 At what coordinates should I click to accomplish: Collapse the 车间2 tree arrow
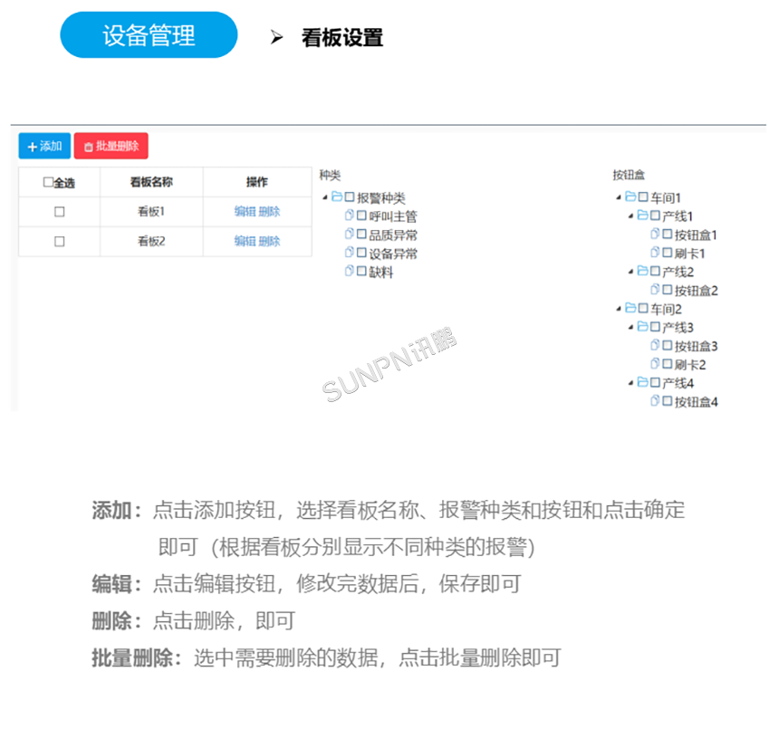(x=619, y=310)
